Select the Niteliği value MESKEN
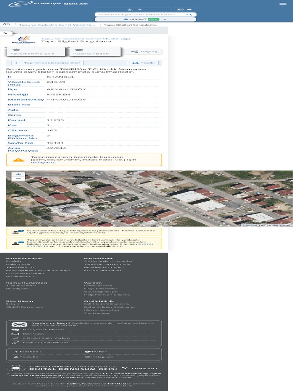This screenshot has width=293, height=391. point(58,95)
